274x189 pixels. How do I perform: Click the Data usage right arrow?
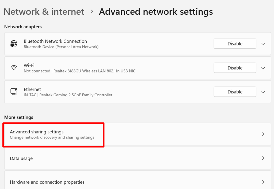click(263, 158)
